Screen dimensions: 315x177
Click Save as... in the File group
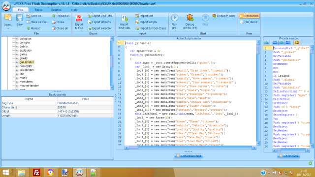(35, 16)
